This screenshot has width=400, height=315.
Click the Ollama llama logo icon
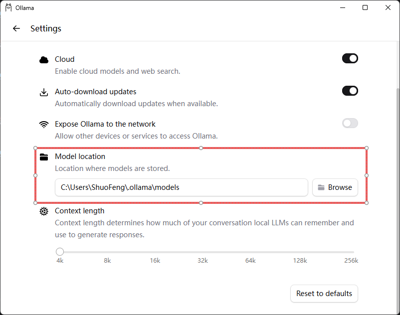tap(8, 7)
